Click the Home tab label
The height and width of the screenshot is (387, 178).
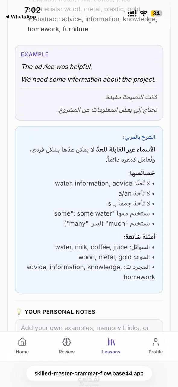point(22,352)
